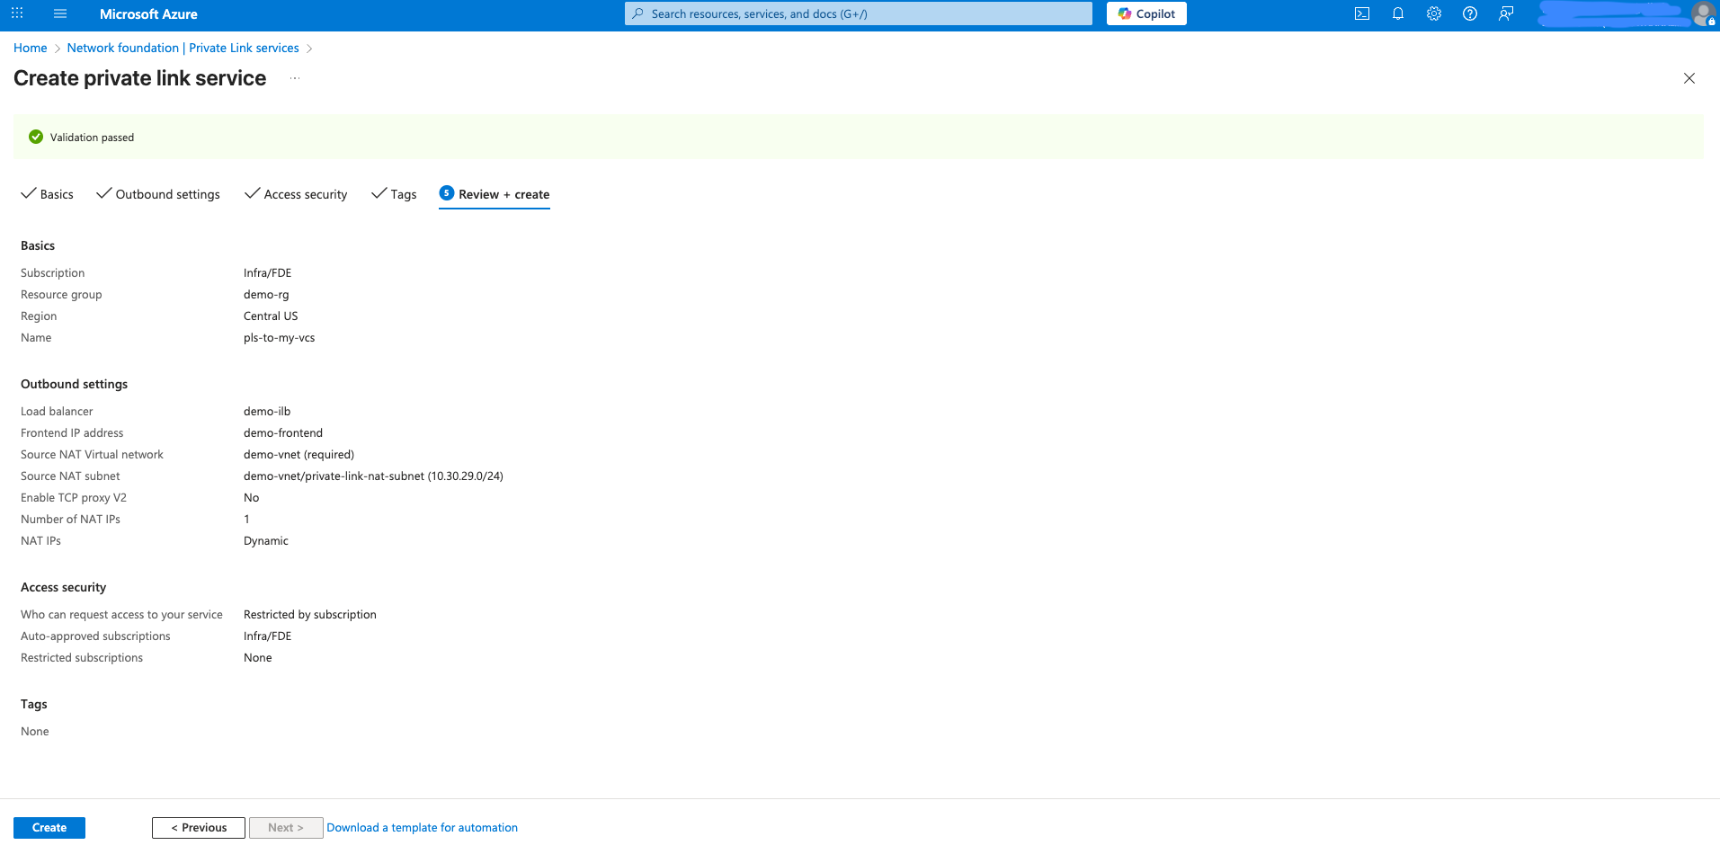
Task: Open portal Settings gear
Action: point(1433,13)
